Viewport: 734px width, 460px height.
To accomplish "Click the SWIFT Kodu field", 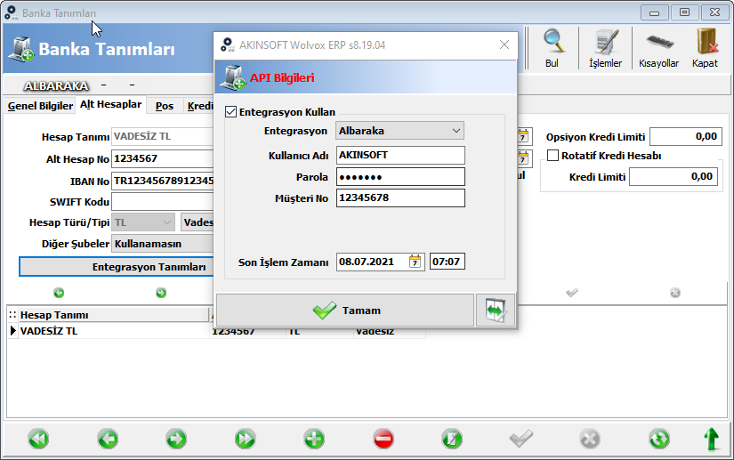I will point(163,202).
